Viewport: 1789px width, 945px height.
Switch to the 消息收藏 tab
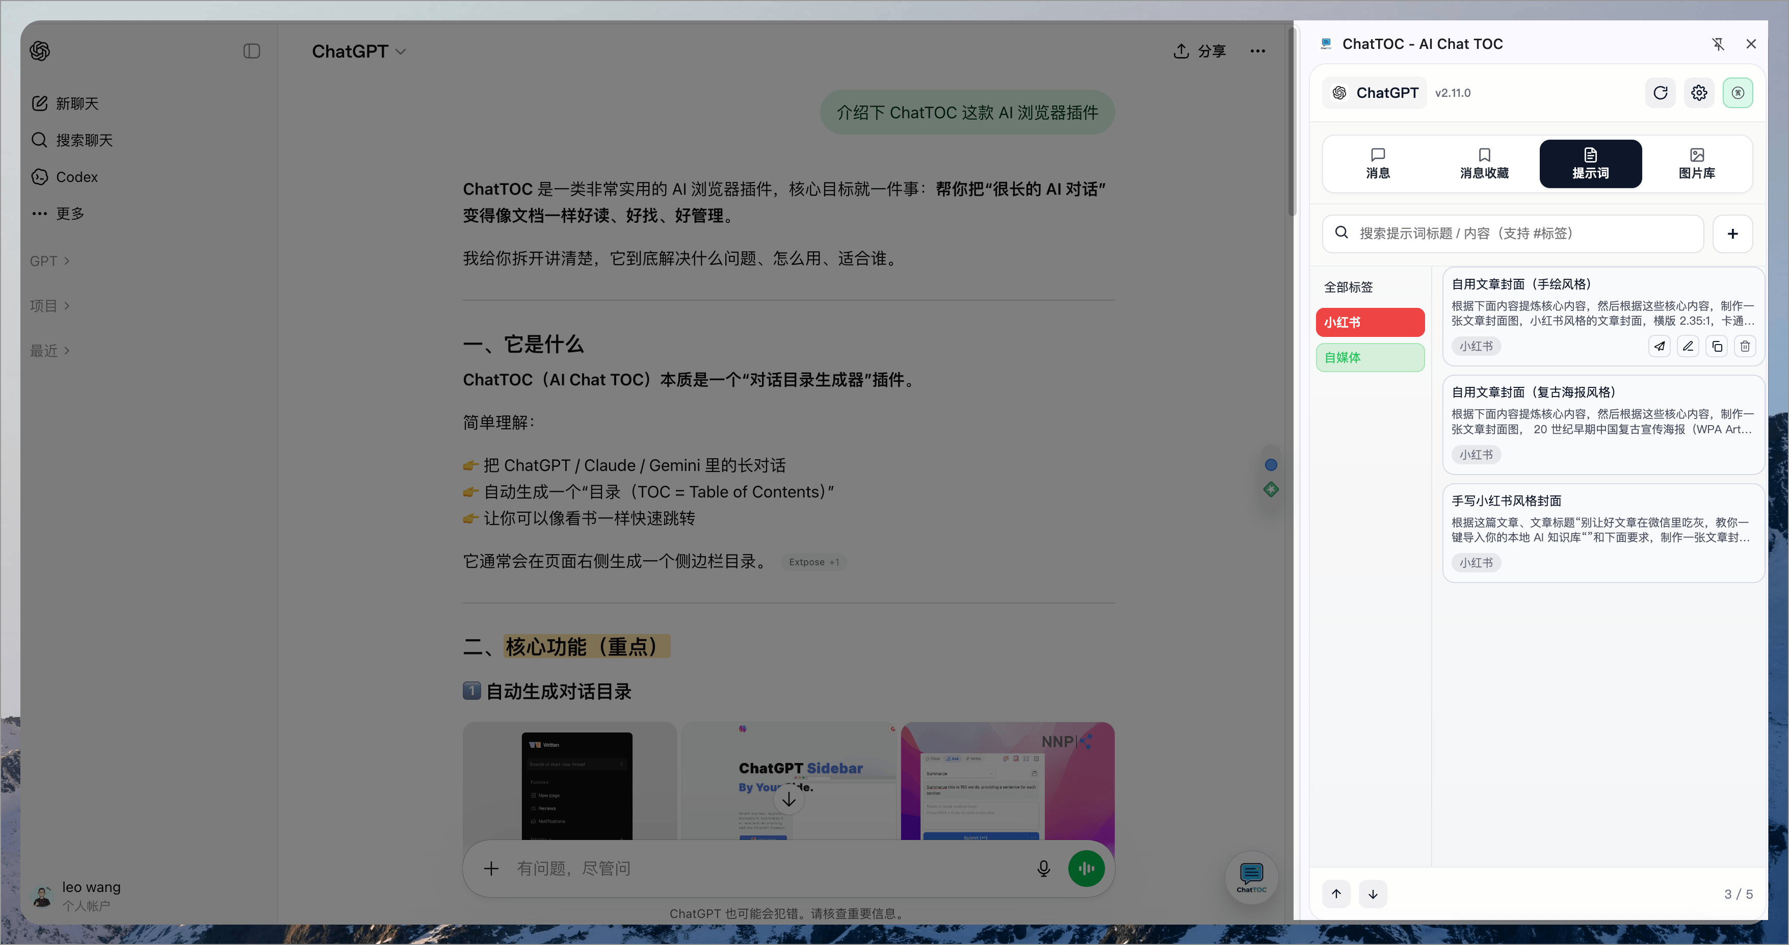click(x=1484, y=164)
